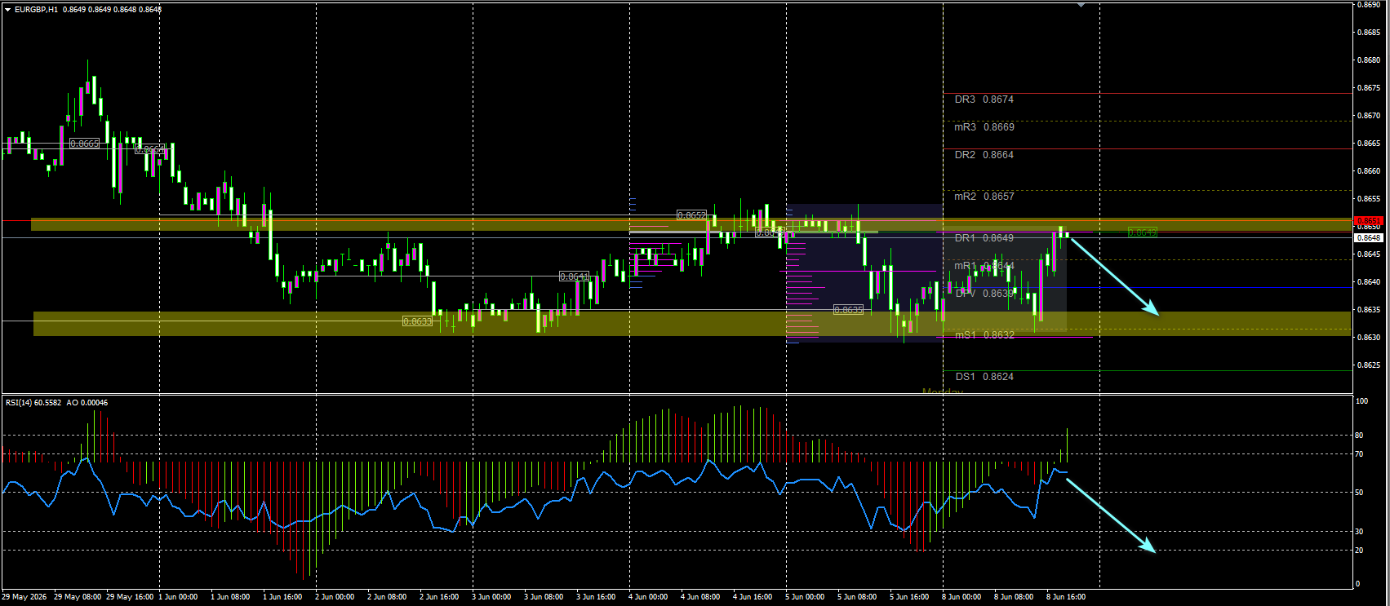Click the mR1 0.8644 pivot label
This screenshot has height=606, width=1390.
pyautogui.click(x=984, y=266)
